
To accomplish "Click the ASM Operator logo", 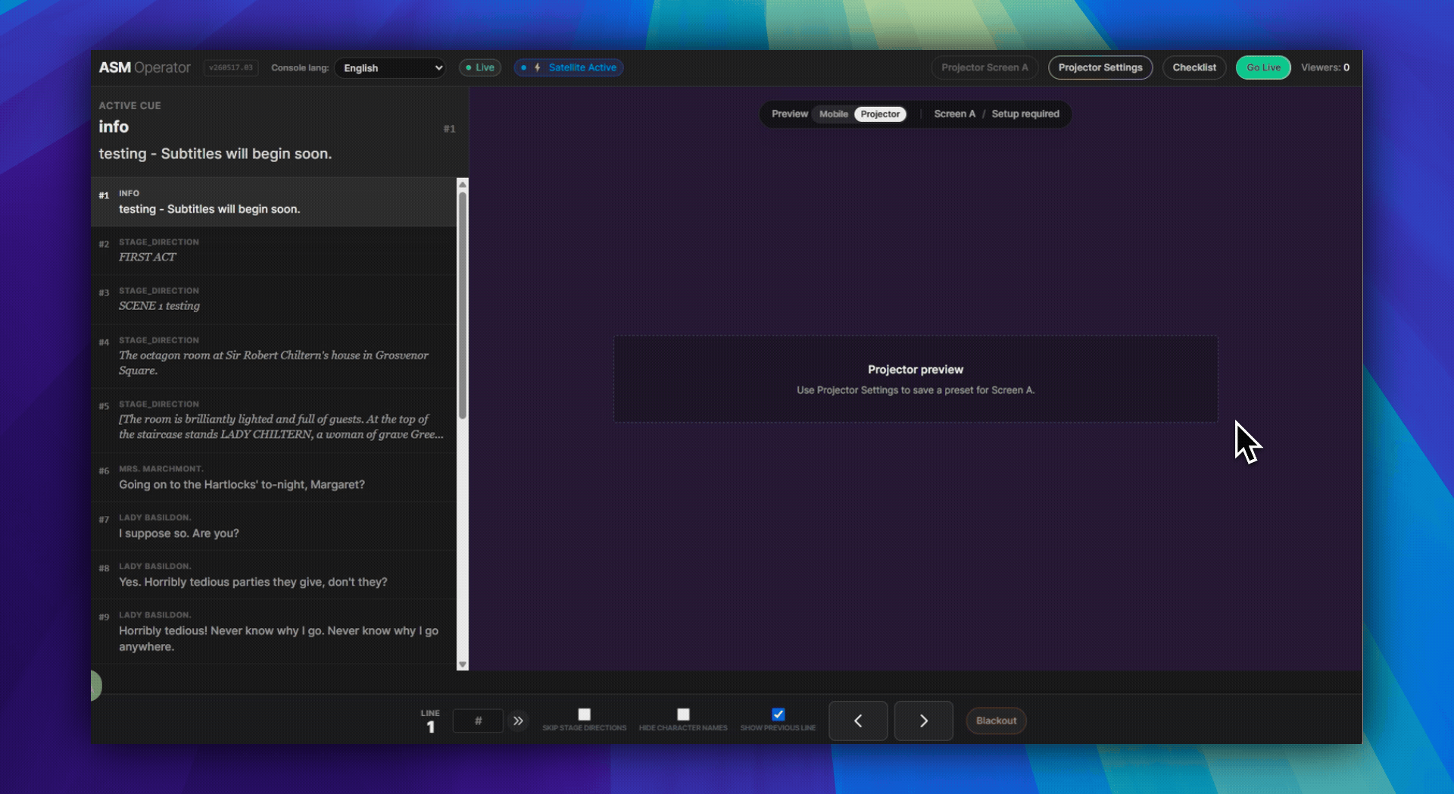I will pos(145,67).
